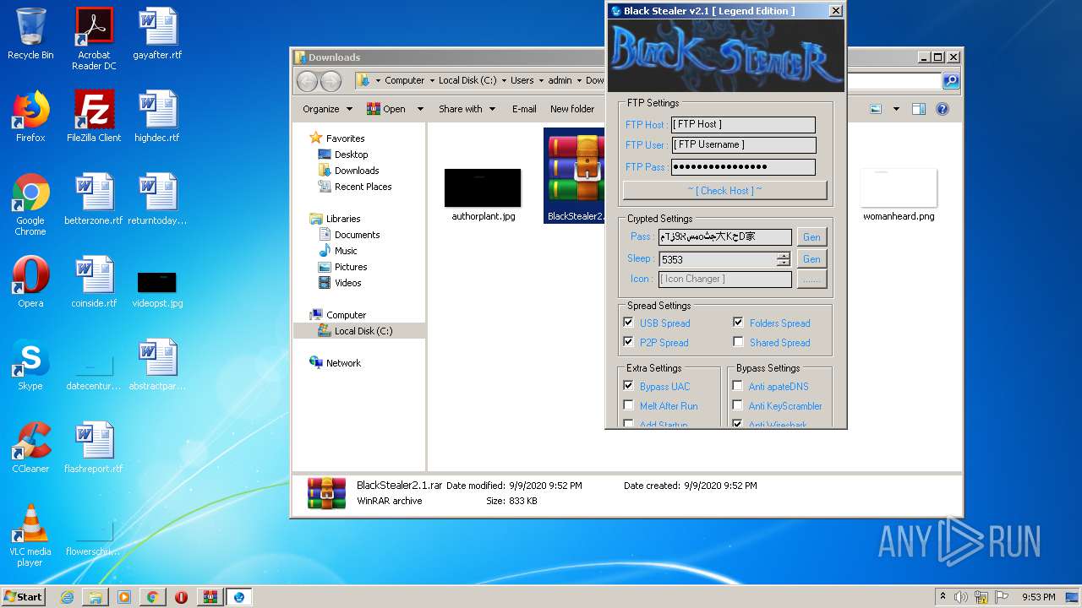Viewport: 1082px width, 608px height.
Task: Uncheck P2P Spread option
Action: pos(628,341)
